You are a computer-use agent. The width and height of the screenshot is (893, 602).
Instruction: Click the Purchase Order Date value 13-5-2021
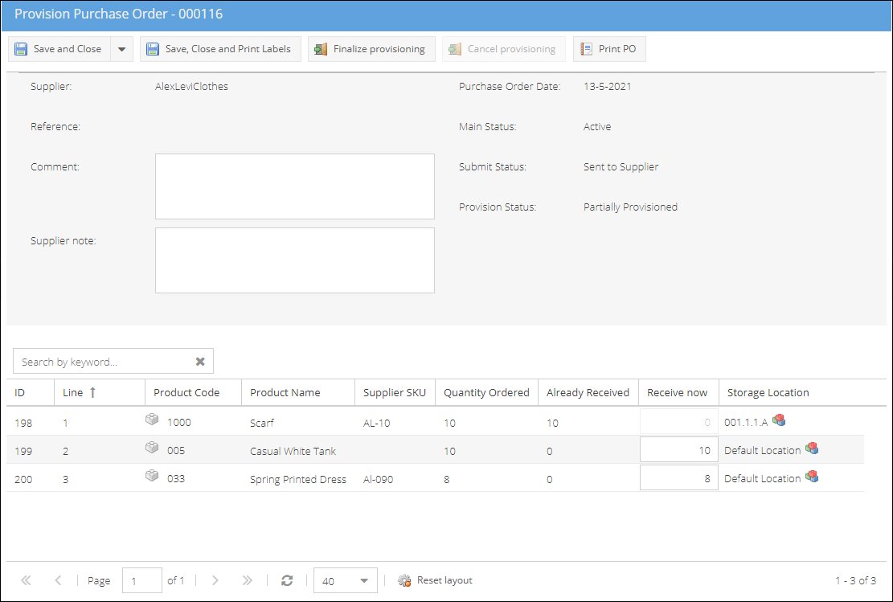click(607, 87)
